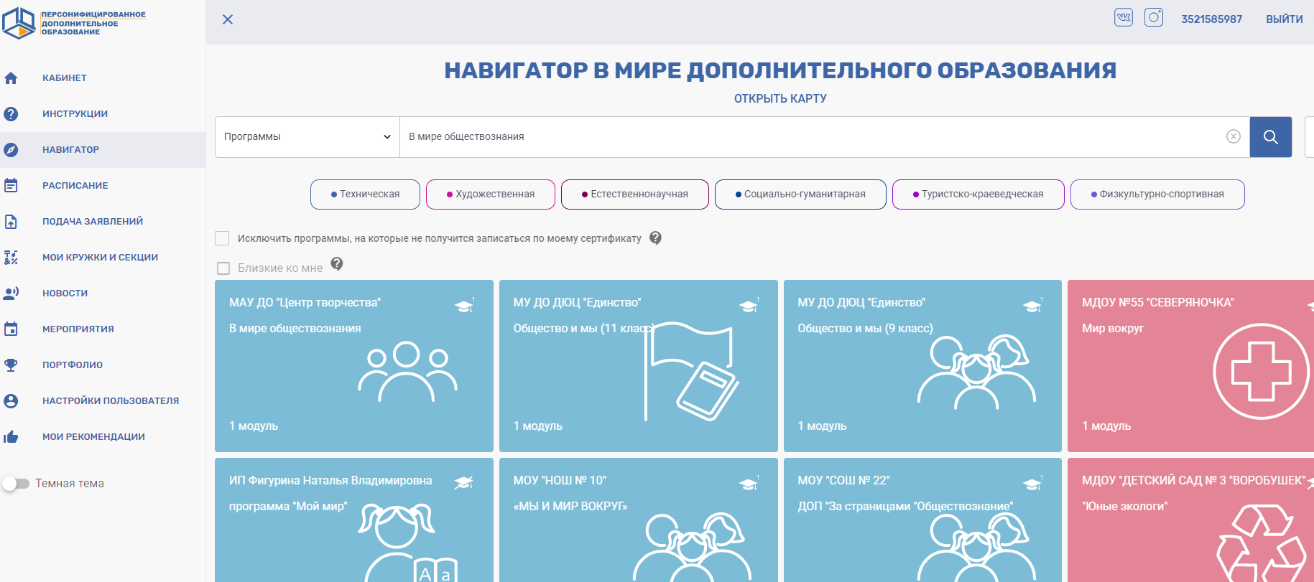Toggle the Темная тема switch
Screen dimensions: 1314x582
click(x=15, y=484)
